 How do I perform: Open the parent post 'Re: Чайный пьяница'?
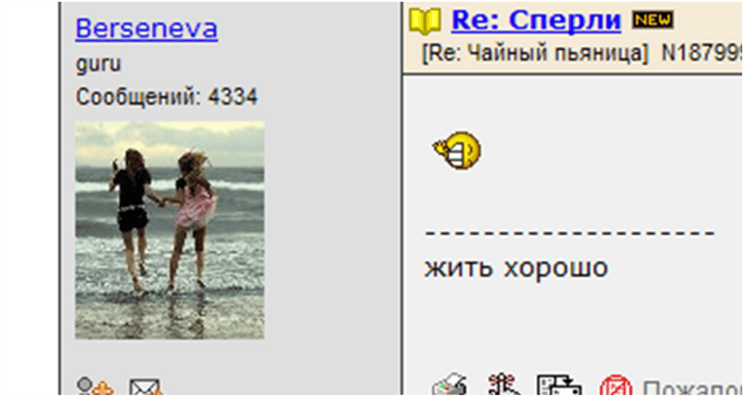click(534, 55)
